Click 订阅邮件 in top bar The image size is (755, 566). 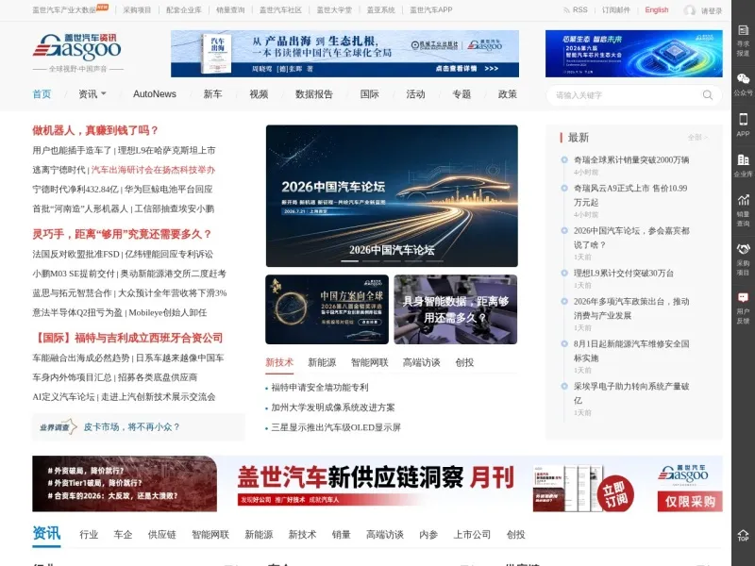(616, 9)
